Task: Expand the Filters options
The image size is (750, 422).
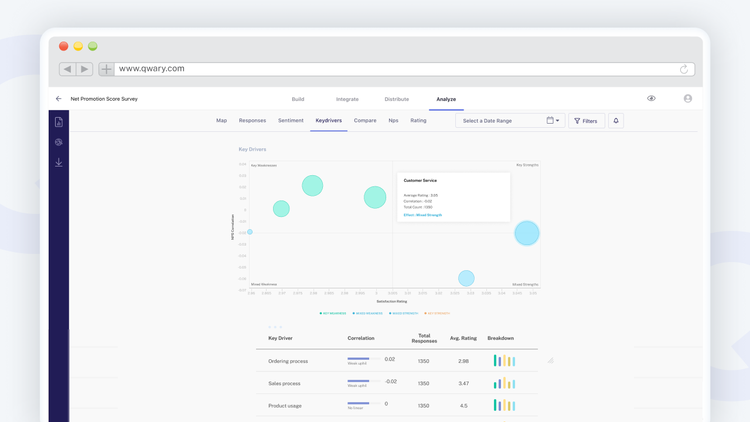Action: click(586, 121)
